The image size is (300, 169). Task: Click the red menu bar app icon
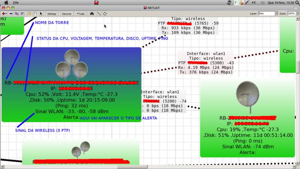click(96, 3)
